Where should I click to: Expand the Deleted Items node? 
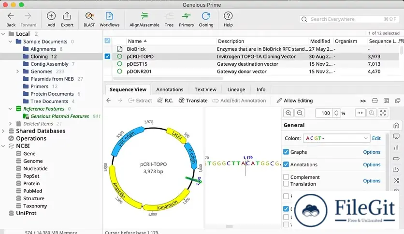click(11, 123)
